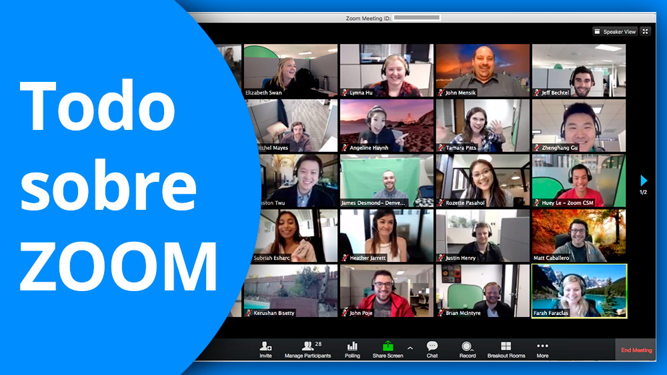Image resolution: width=667 pixels, height=375 pixels.
Task: Start recording with the Record button
Action: pyautogui.click(x=468, y=350)
